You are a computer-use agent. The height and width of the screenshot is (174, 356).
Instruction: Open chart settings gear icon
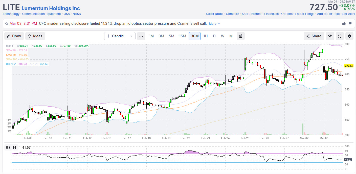coord(349,36)
